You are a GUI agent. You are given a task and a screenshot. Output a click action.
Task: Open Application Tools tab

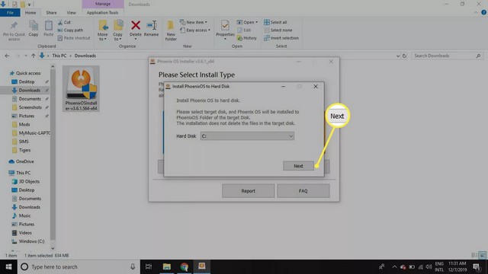click(x=103, y=13)
